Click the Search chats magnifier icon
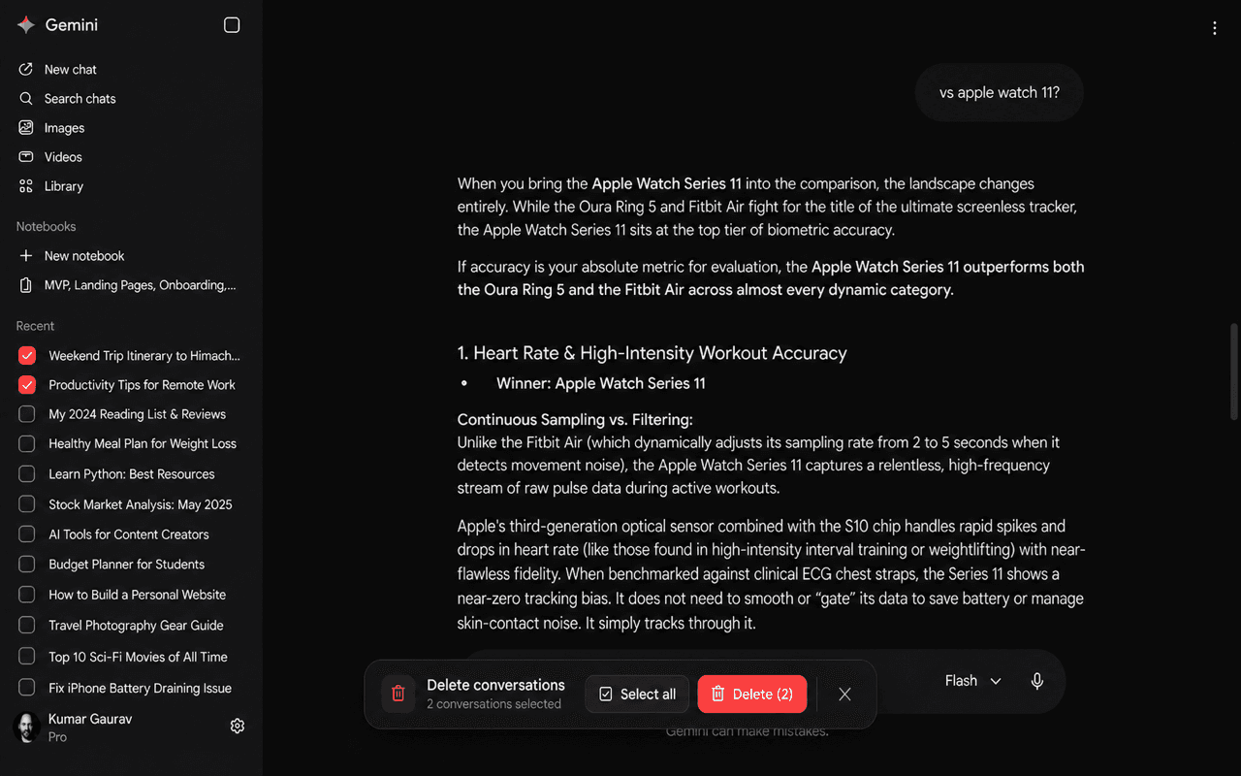The height and width of the screenshot is (776, 1241). [26, 99]
